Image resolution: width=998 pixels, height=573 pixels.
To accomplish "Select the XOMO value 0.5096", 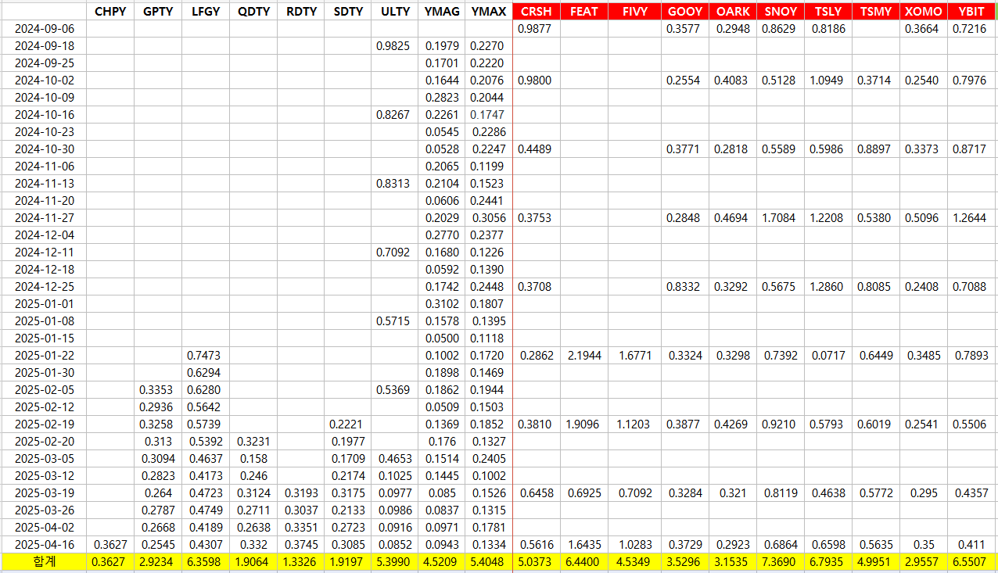I will coord(923,217).
